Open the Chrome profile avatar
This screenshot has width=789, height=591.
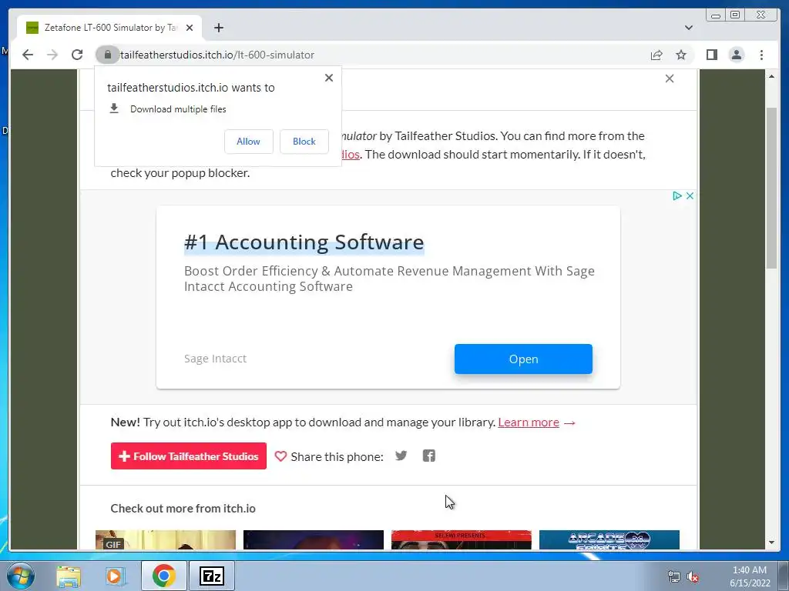(x=736, y=55)
